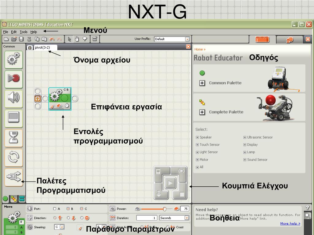Select the Move block in Common palette
Screen dimensions: 314x235
coord(13,59)
